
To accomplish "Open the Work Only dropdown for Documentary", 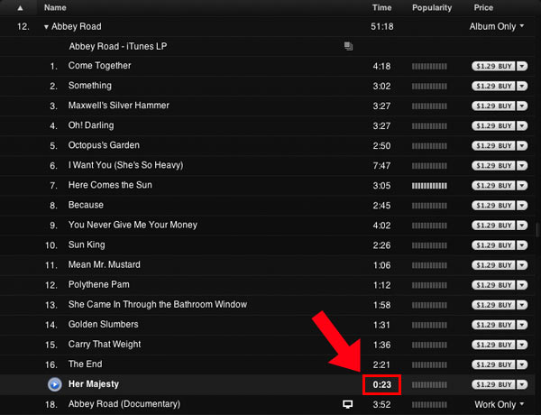I will point(522,404).
